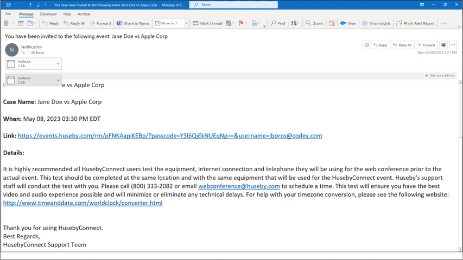
Task: Open ribbon overflow three-dots menu
Action: coord(443,23)
